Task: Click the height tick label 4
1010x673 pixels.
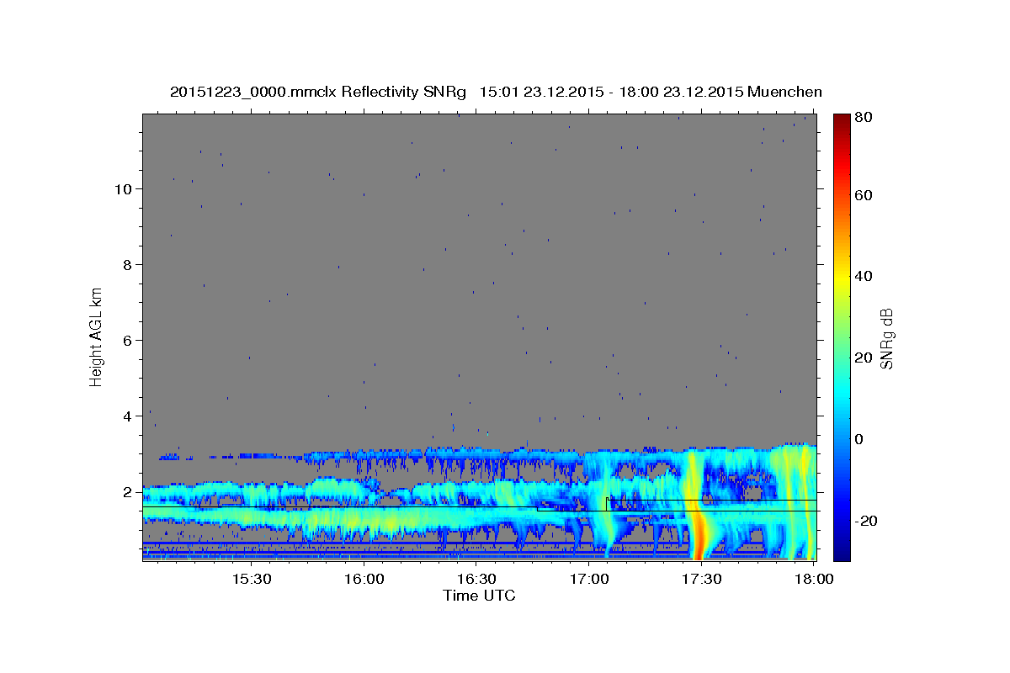Action: pos(129,416)
